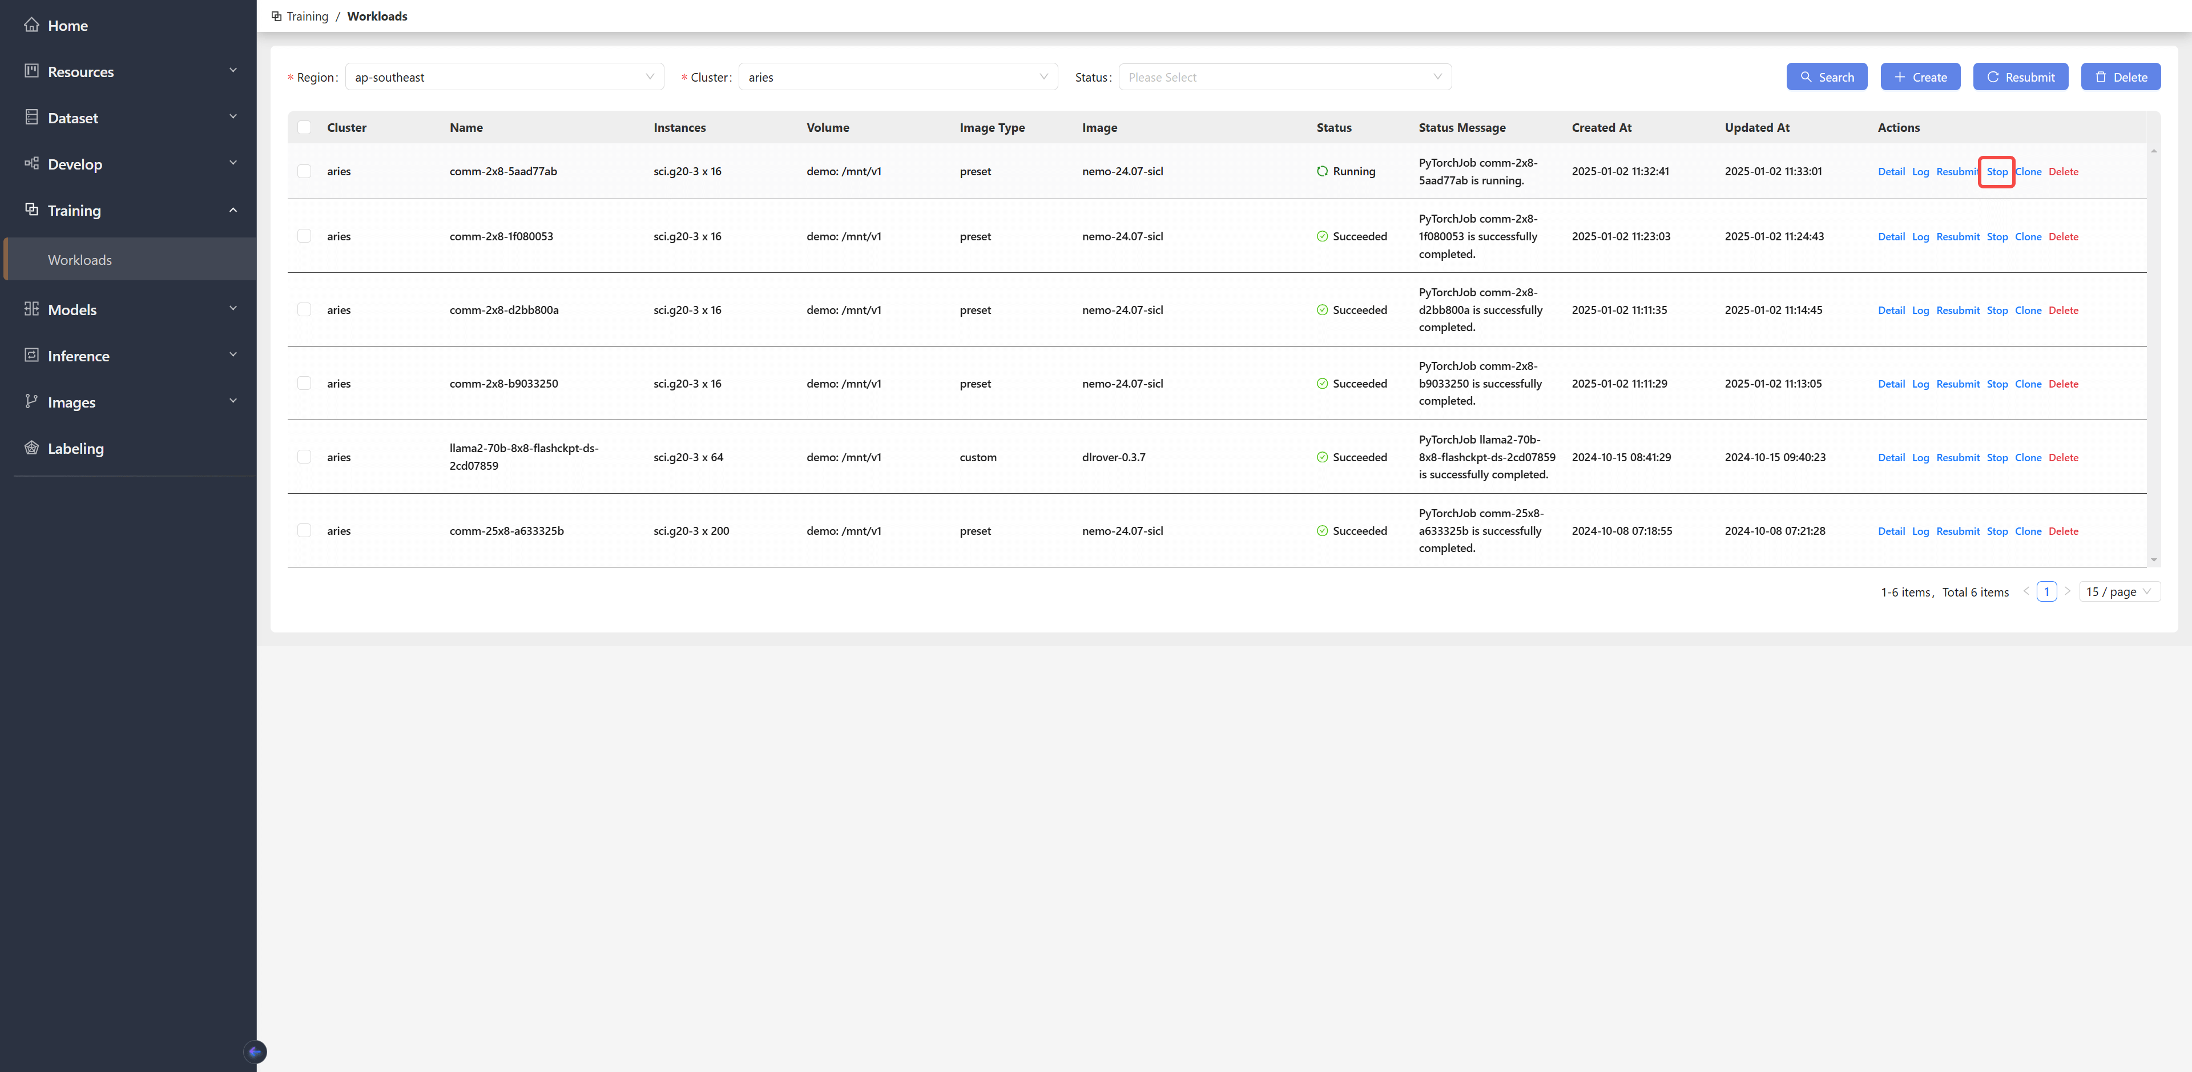
Task: Open the Models menu item label
Action: (x=72, y=310)
